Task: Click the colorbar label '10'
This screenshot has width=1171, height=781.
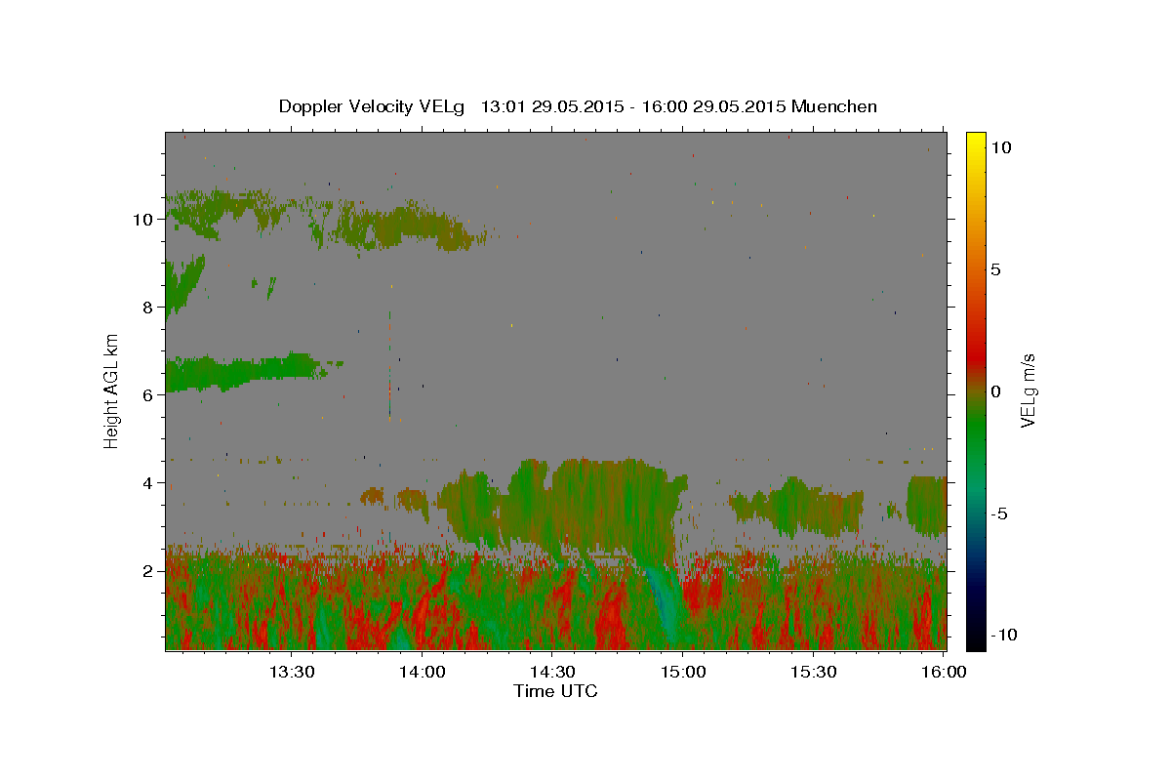Action: pyautogui.click(x=1002, y=146)
